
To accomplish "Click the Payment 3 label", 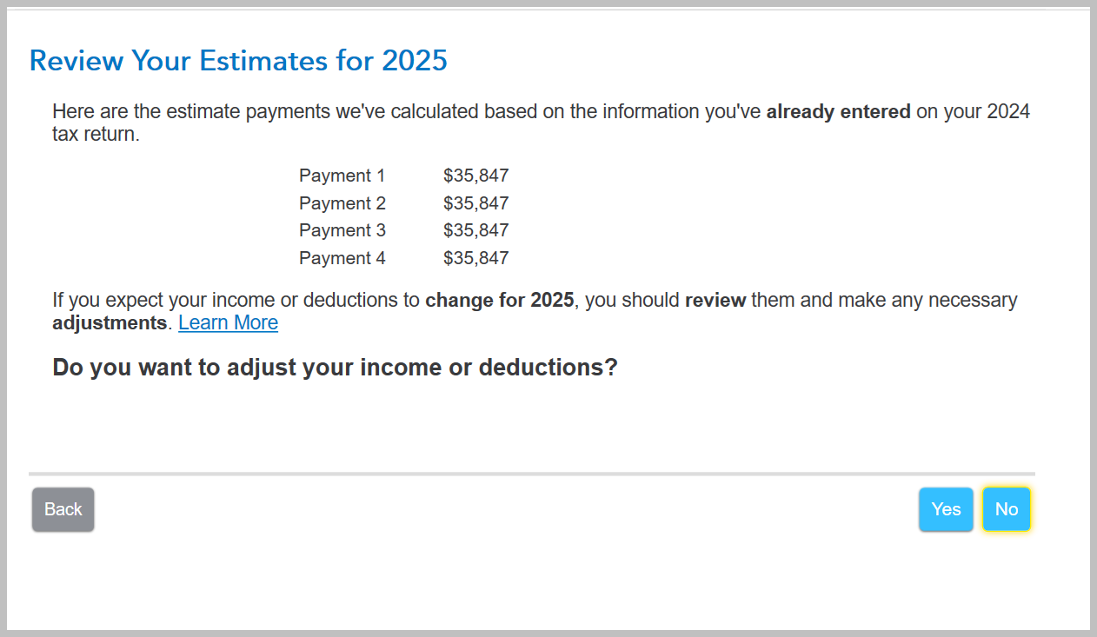I will tap(342, 230).
